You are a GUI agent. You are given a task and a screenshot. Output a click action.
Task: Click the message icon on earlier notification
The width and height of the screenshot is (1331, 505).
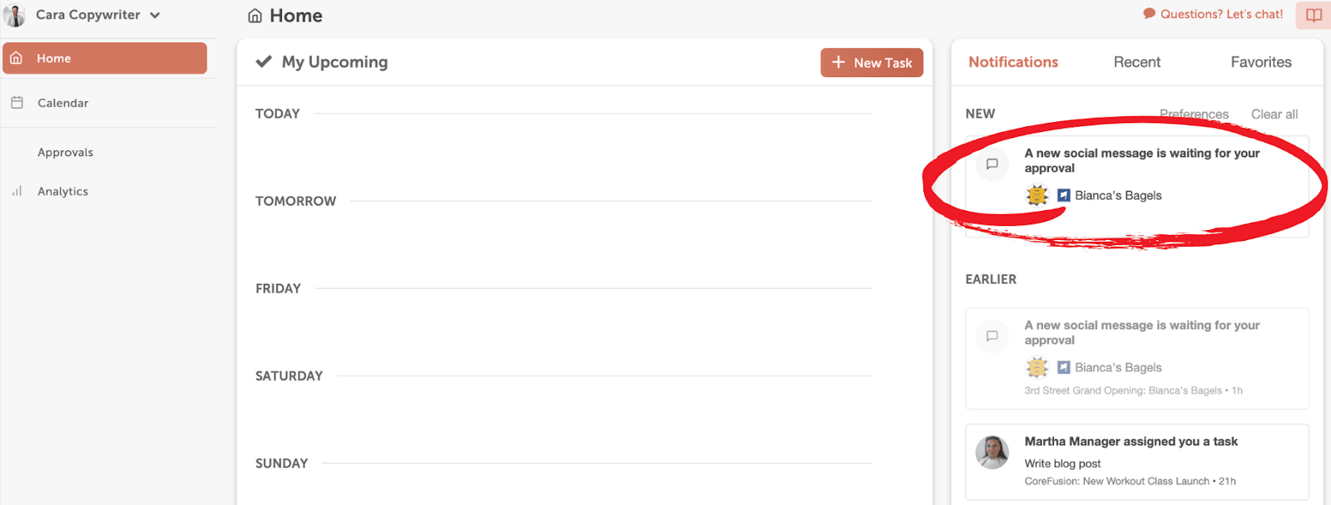click(992, 336)
